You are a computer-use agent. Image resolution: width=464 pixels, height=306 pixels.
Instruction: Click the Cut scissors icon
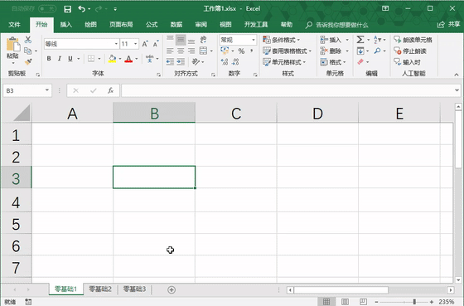click(x=28, y=40)
